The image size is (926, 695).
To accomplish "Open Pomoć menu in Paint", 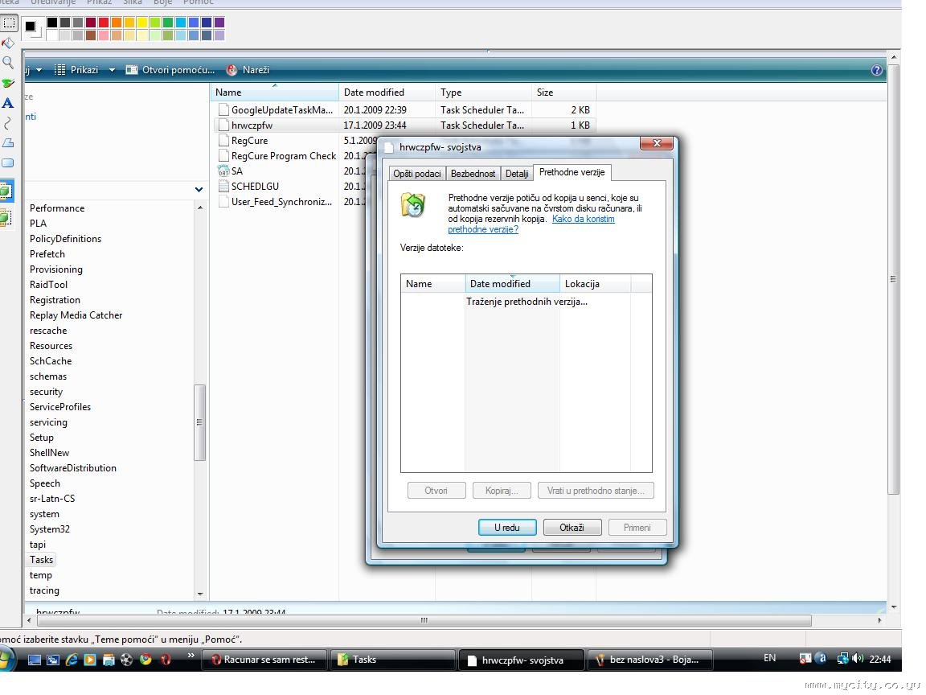I will pos(198,2).
